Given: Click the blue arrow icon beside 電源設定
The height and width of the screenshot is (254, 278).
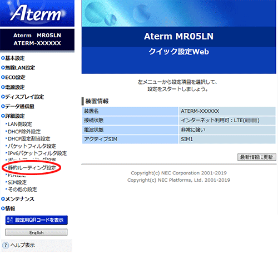Looking at the screenshot, I should click(x=3, y=87).
